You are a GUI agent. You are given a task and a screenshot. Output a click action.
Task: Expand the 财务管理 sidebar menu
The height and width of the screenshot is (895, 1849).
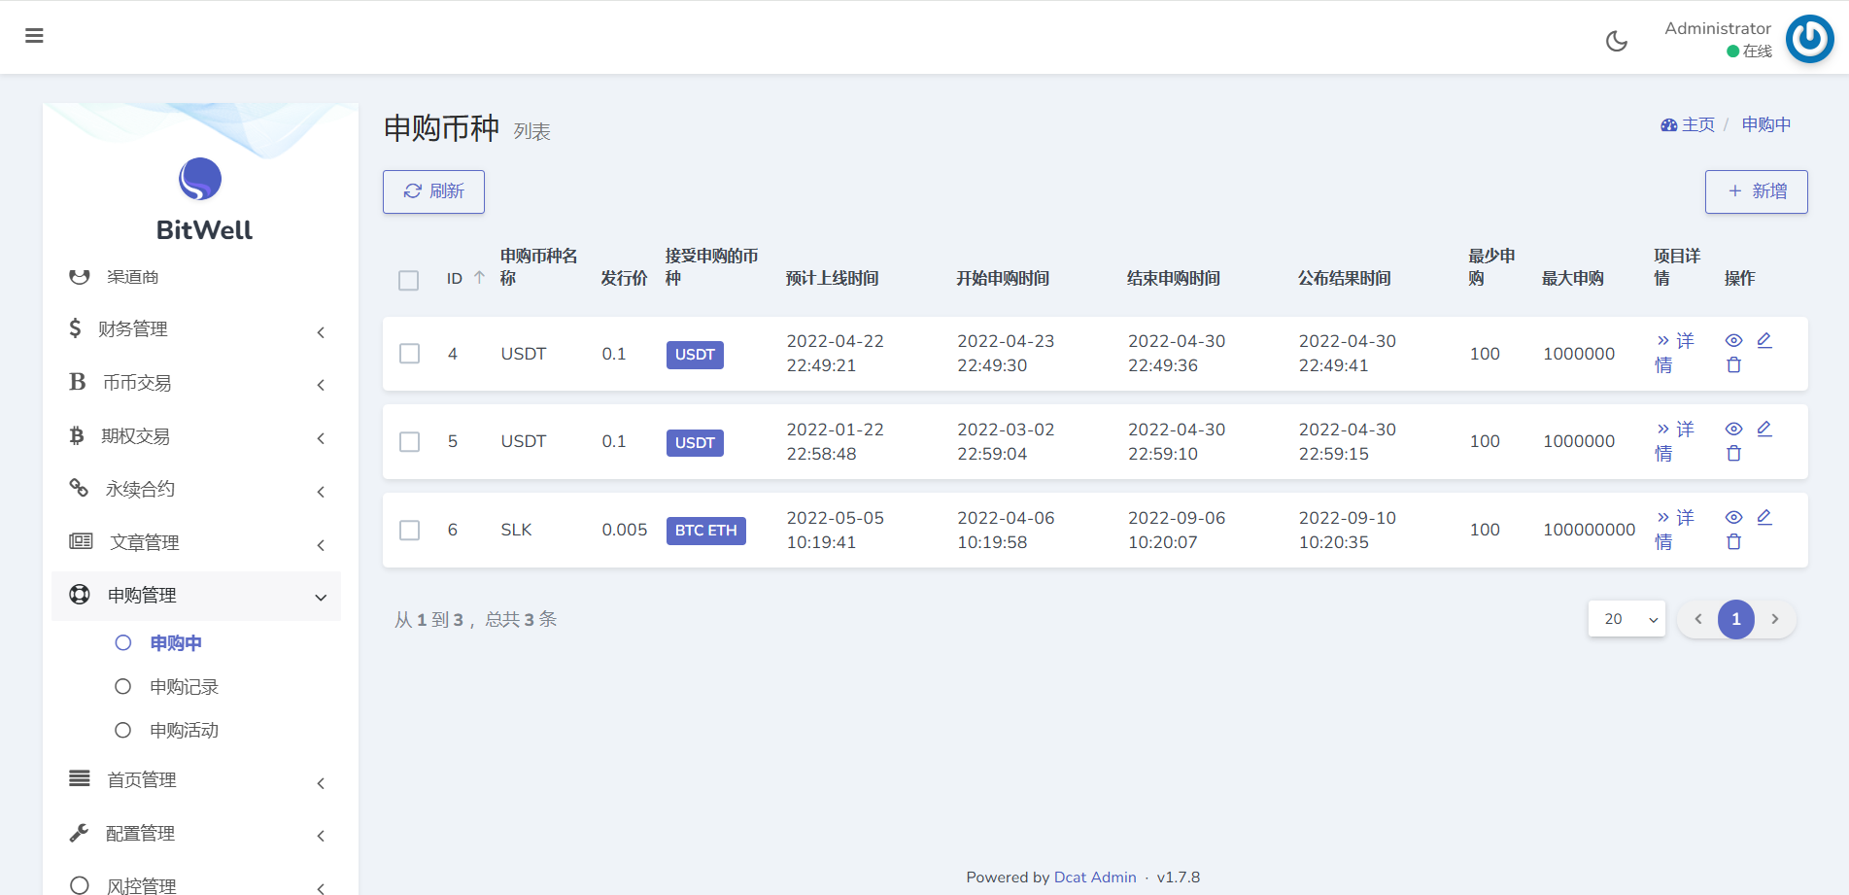[x=195, y=329]
